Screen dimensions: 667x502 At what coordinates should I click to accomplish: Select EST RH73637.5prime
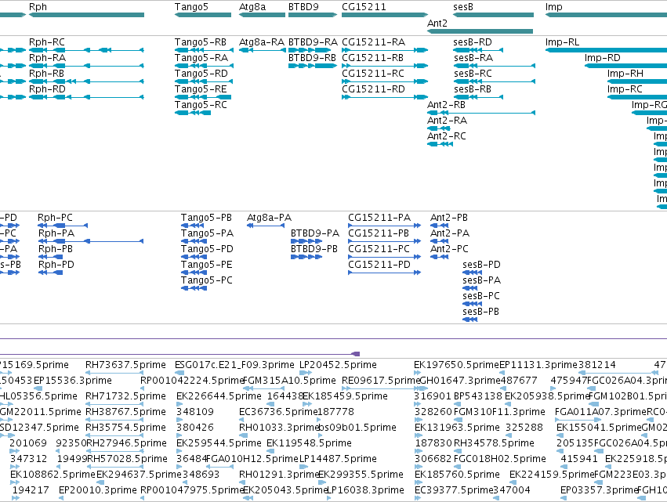click(x=114, y=373)
